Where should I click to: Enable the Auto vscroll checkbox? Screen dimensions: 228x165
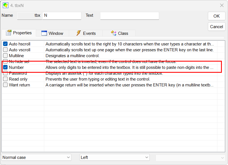click(5, 50)
